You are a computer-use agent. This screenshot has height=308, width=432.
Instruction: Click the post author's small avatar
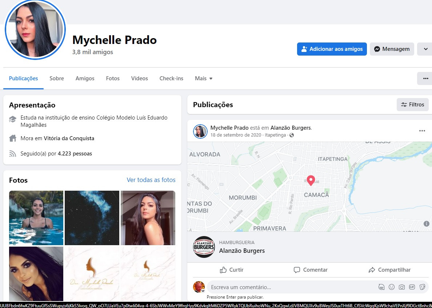tap(200, 131)
